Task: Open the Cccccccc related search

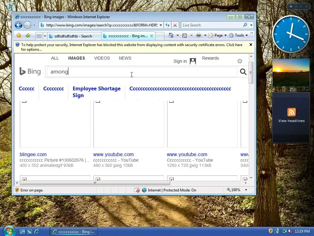Action: [x=53, y=88]
